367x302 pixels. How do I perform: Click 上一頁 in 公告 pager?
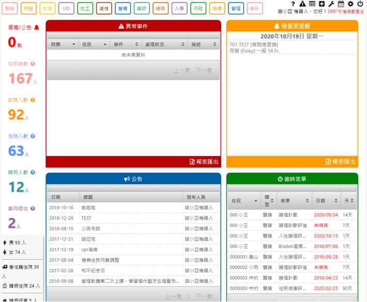tap(174, 296)
